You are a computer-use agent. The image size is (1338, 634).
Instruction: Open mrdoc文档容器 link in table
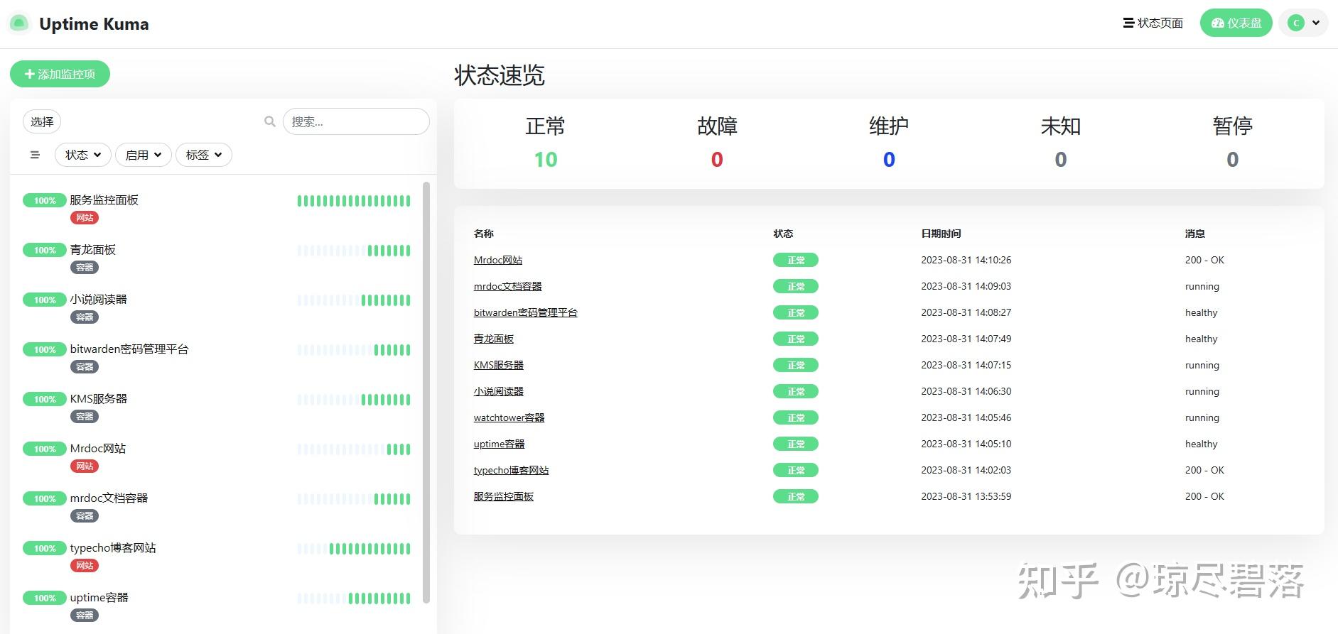[x=508, y=286]
